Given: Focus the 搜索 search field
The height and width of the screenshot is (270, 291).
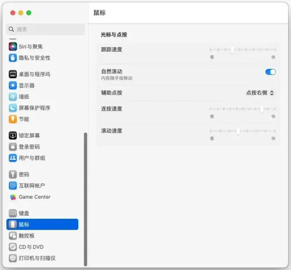Looking at the screenshot, I should click(45, 29).
